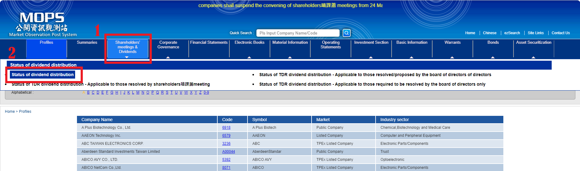The height and width of the screenshot is (171, 580).
Task: Open TDR dividend distribution resolved by shareholders' meeting
Action: point(111,84)
